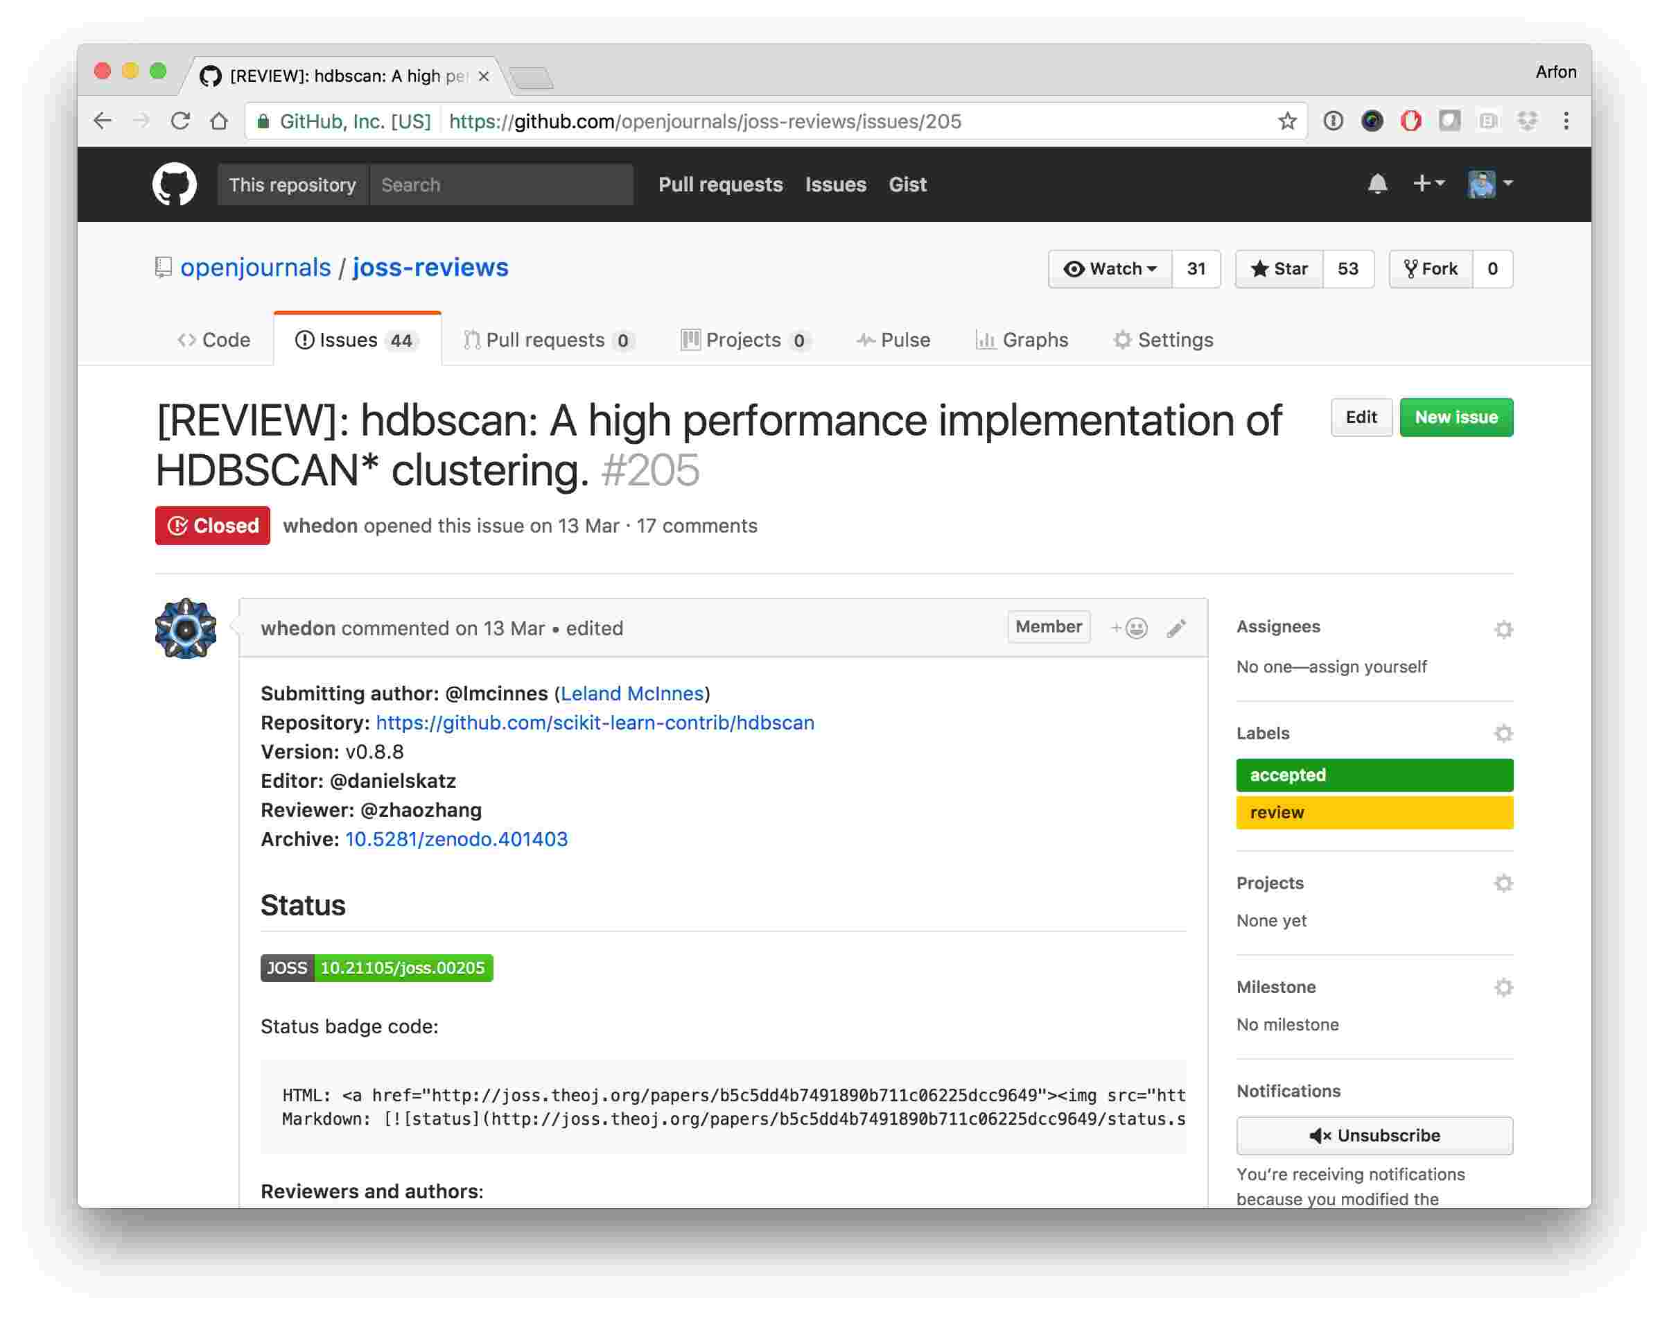The image size is (1669, 1319).
Task: Click whedon author link in issue header
Action: tap(320, 526)
